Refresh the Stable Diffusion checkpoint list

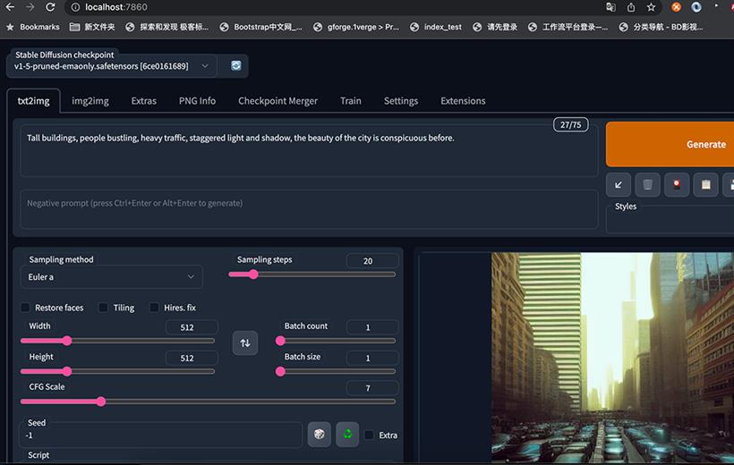236,65
